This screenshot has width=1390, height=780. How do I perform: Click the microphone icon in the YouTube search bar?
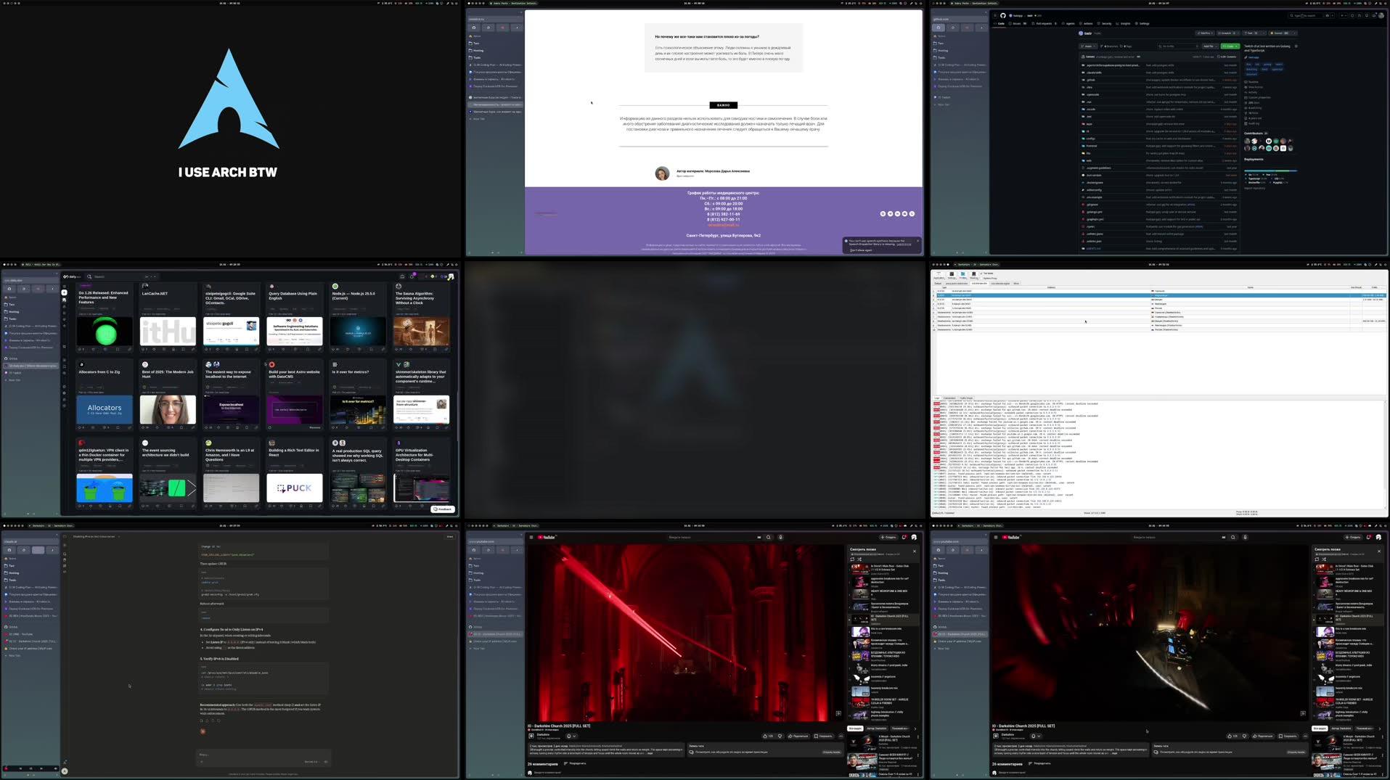click(x=780, y=537)
